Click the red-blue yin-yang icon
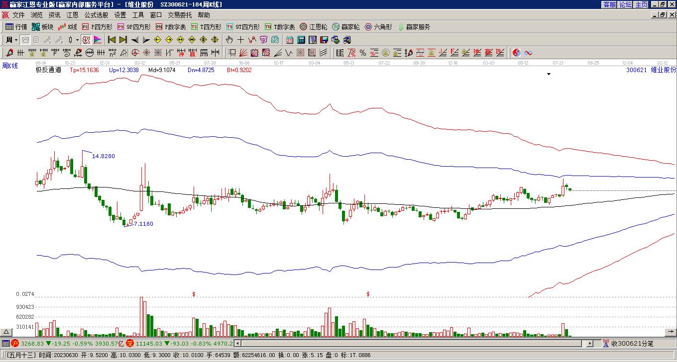 [x=517, y=53]
